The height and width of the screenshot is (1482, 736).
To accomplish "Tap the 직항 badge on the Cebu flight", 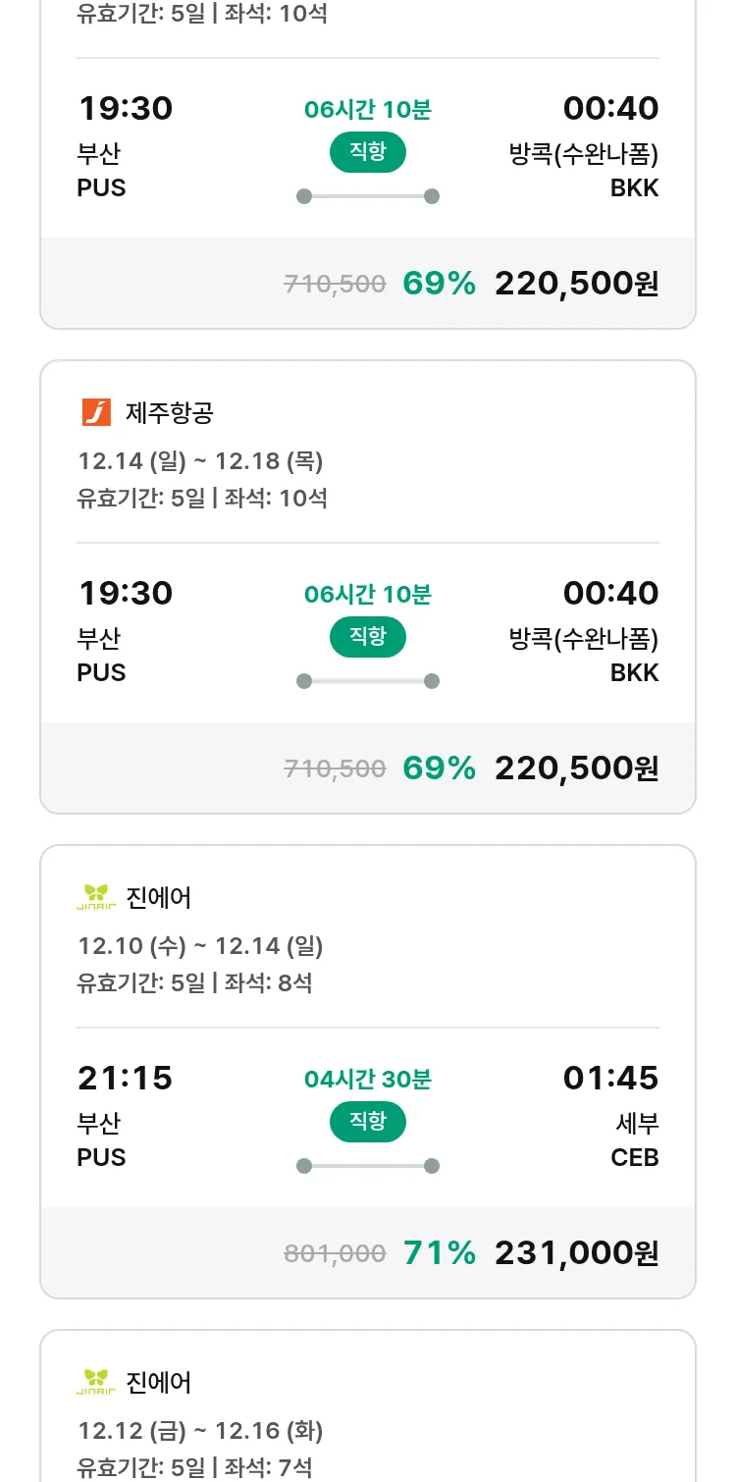I will pyautogui.click(x=367, y=1122).
